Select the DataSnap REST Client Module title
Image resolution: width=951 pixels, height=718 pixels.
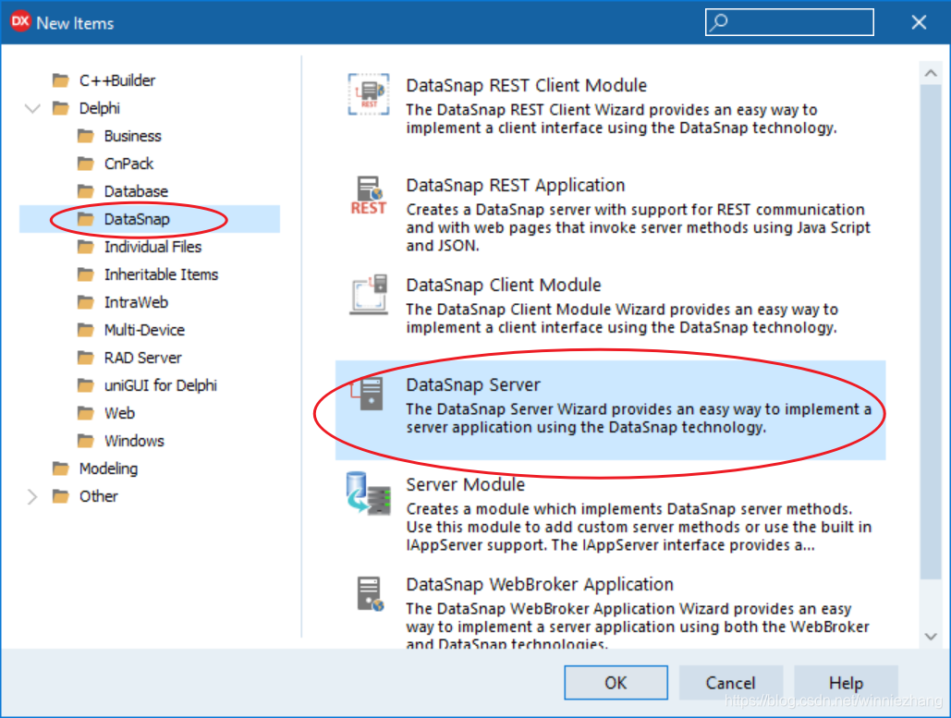click(x=527, y=86)
